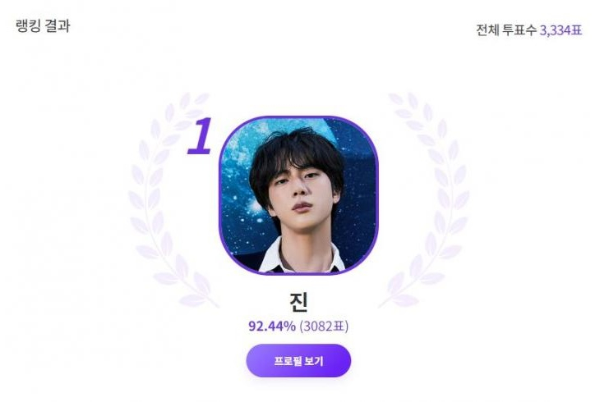The width and height of the screenshot is (595, 402).
Task: Click the 전체 투표수 label
Action: tap(505, 31)
